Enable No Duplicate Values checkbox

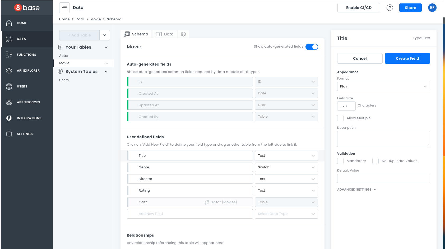click(x=376, y=161)
